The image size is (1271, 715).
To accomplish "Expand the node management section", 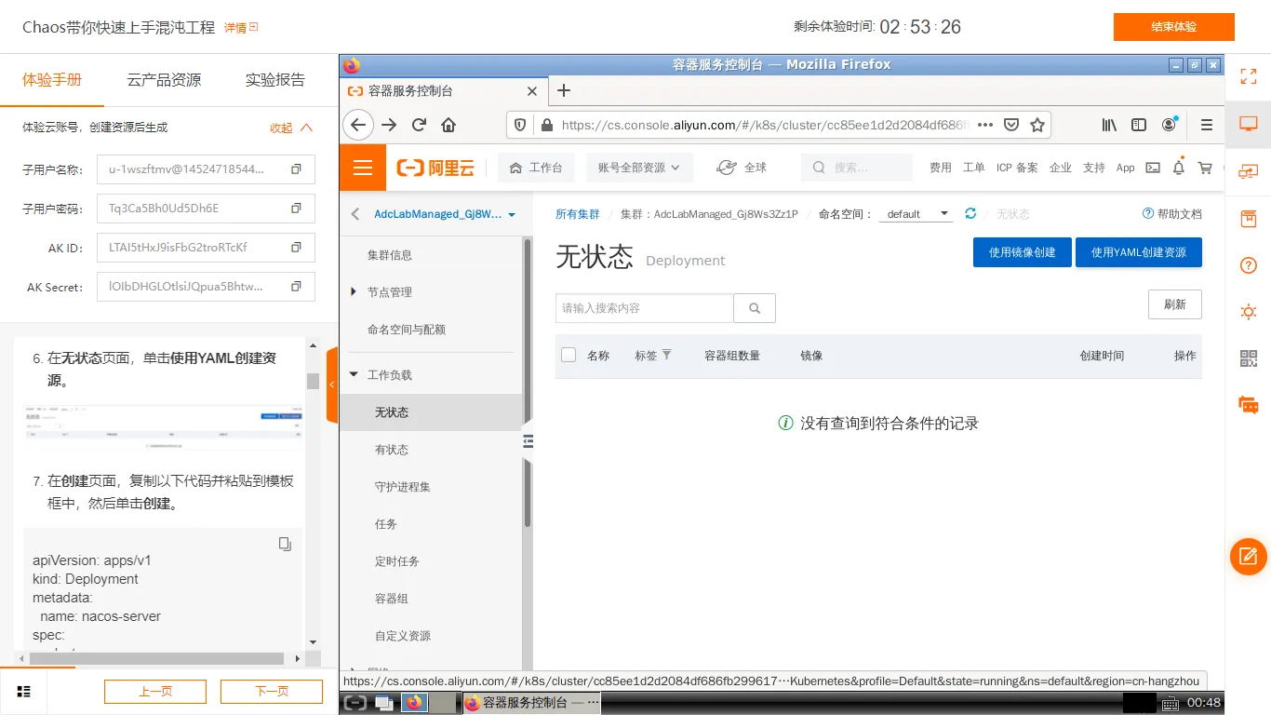I will click(354, 291).
